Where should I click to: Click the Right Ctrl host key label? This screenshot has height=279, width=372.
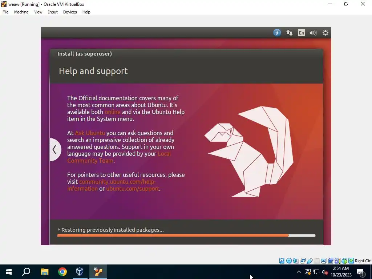[363, 261]
